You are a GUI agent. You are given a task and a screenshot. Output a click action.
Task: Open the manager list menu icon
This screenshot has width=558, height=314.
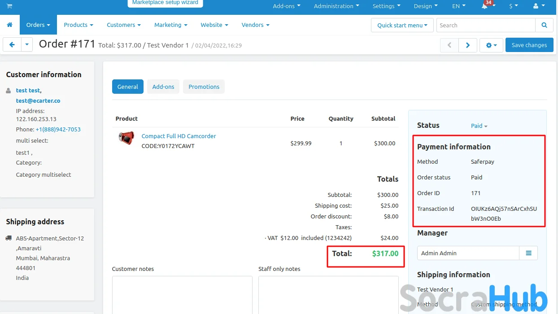coord(528,253)
